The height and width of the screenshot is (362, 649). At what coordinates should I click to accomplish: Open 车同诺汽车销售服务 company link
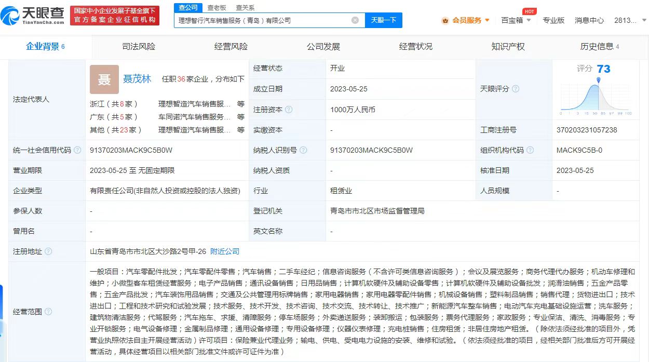click(x=195, y=117)
